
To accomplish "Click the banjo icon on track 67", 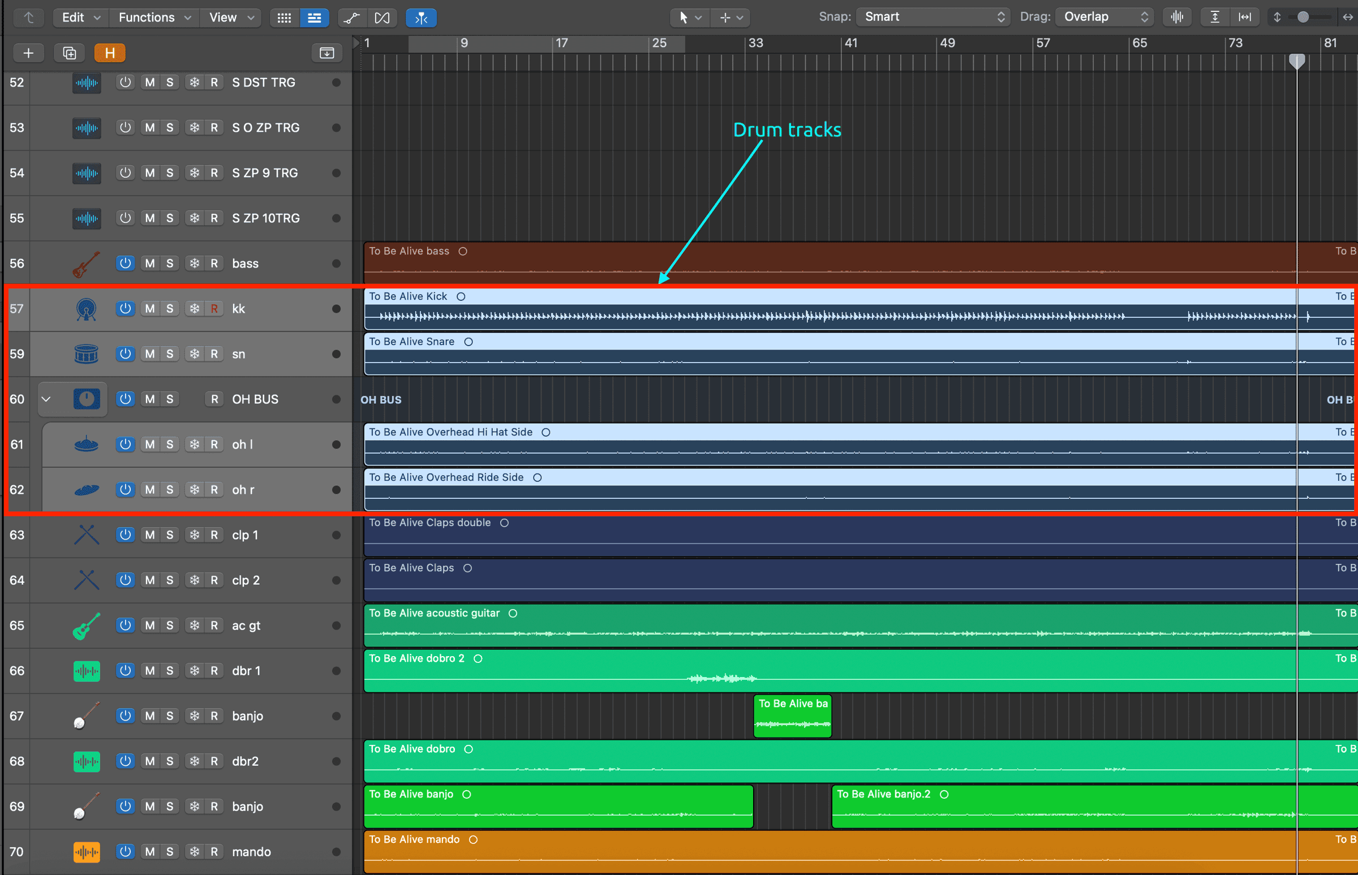I will pos(87,716).
